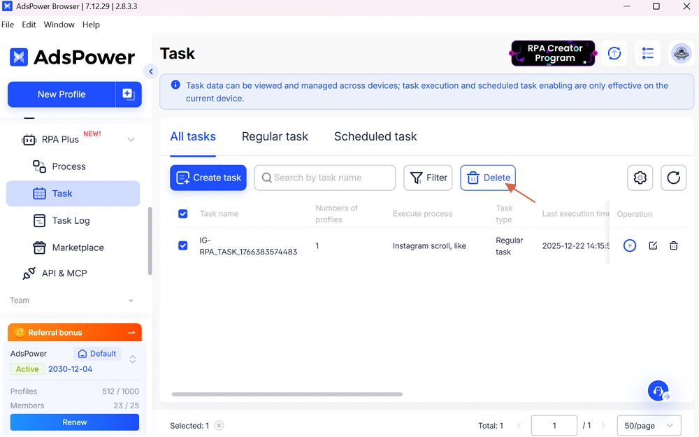Image resolution: width=699 pixels, height=437 pixels.
Task: Open the Task Log section
Action: pos(71,220)
